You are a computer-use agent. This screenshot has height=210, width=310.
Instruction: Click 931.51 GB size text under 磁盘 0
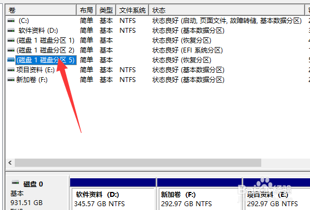click(x=26, y=203)
